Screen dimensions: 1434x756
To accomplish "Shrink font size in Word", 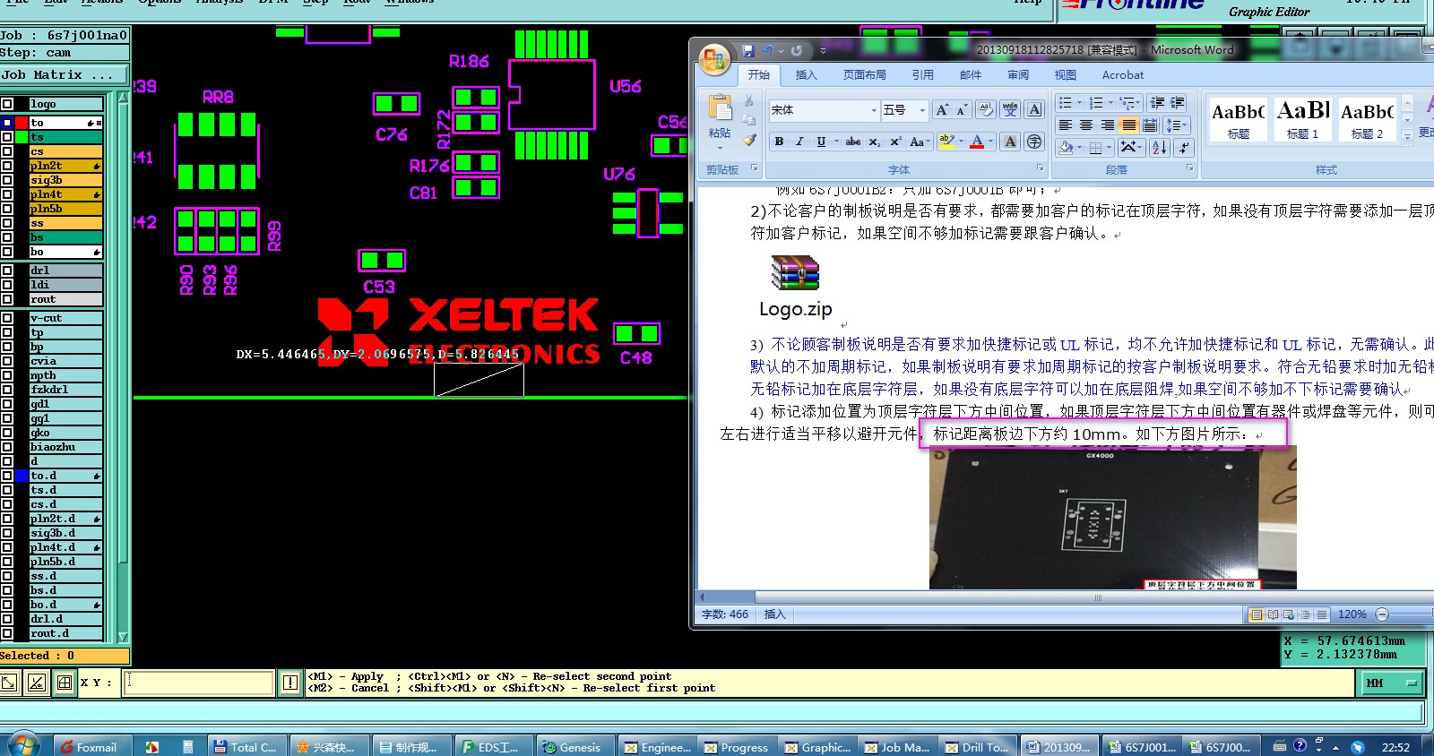I will [961, 109].
